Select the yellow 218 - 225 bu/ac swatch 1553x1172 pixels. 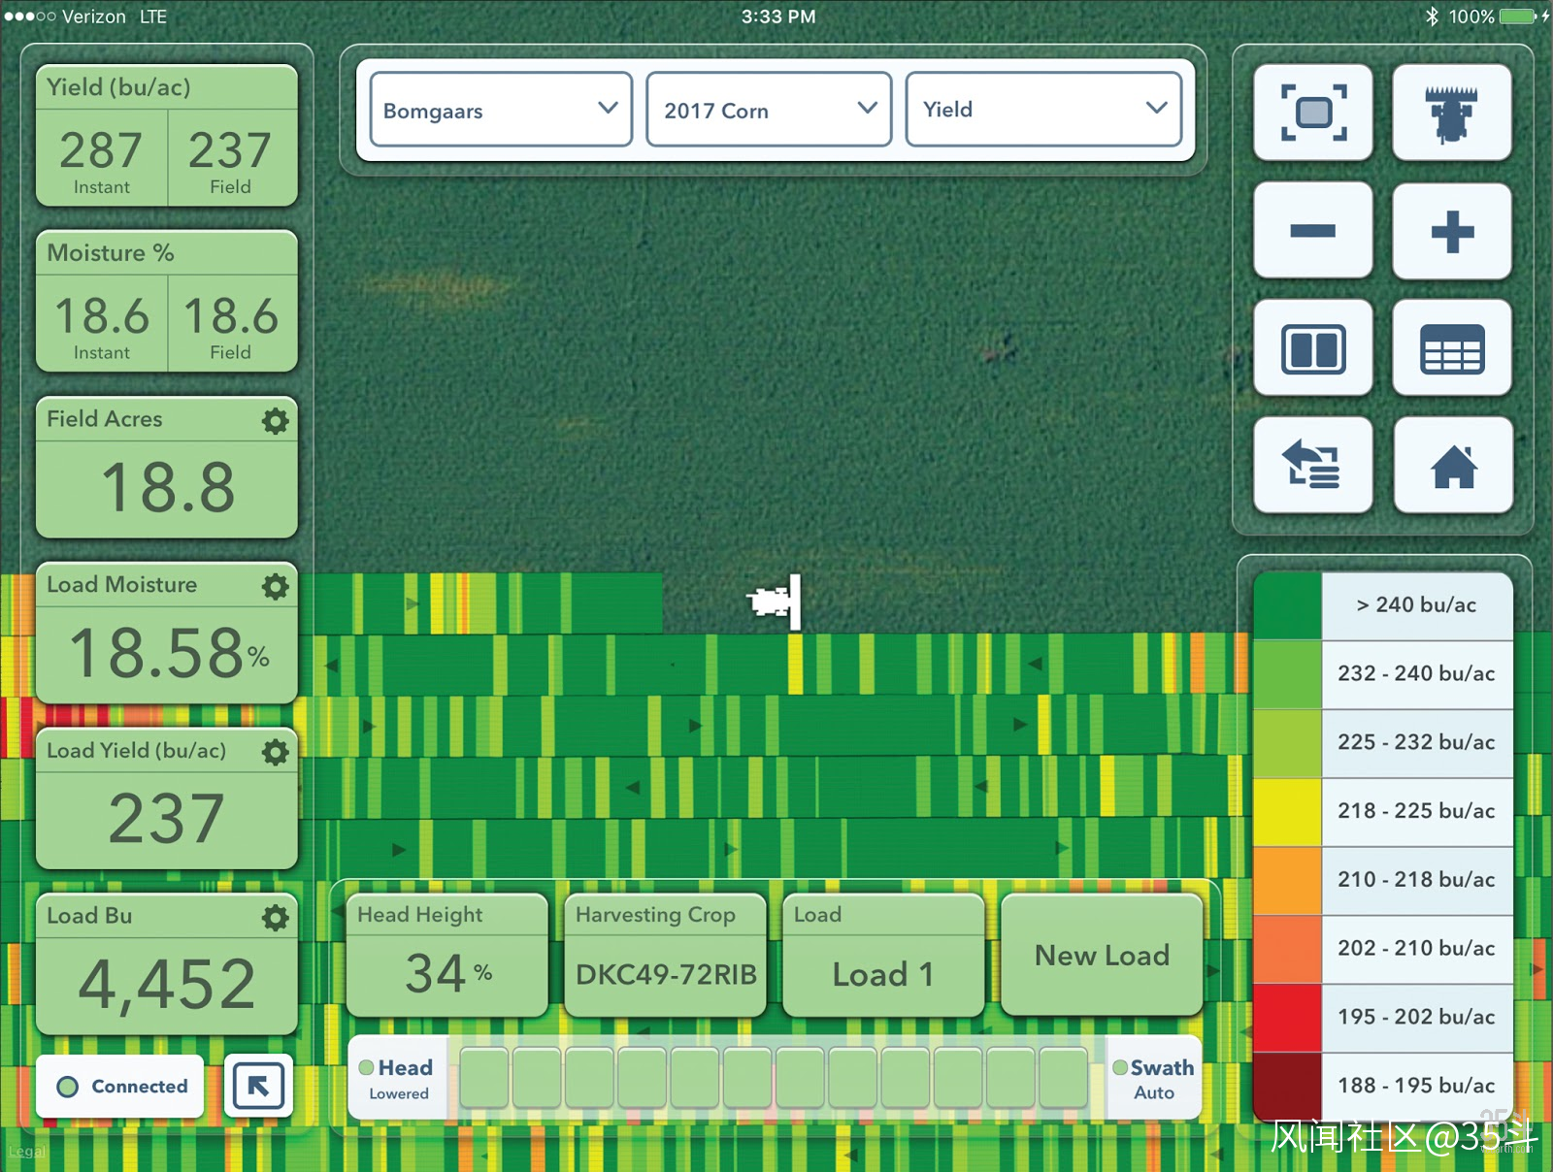coord(1287,811)
